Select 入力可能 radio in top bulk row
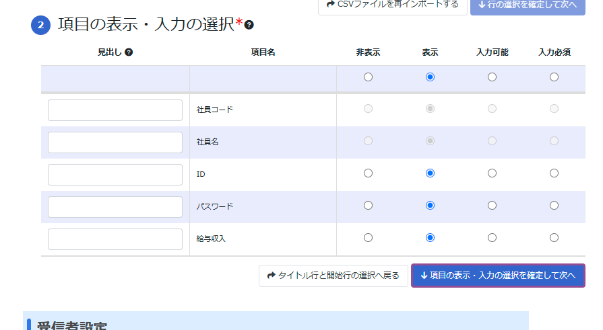 [492, 77]
